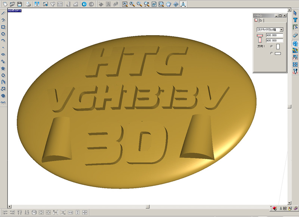Switch to the first red page tab
The width and height of the screenshot is (299, 217).
(256, 21)
